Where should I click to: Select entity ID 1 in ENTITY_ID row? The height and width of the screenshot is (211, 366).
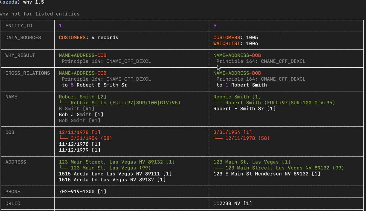coord(60,26)
